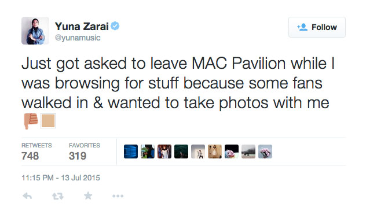Favorite the tweet with the star icon
The image size is (366, 218).
coord(88,195)
